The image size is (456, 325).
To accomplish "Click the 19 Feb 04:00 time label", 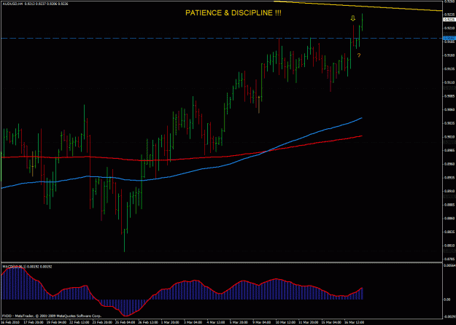I will click(x=56, y=322).
